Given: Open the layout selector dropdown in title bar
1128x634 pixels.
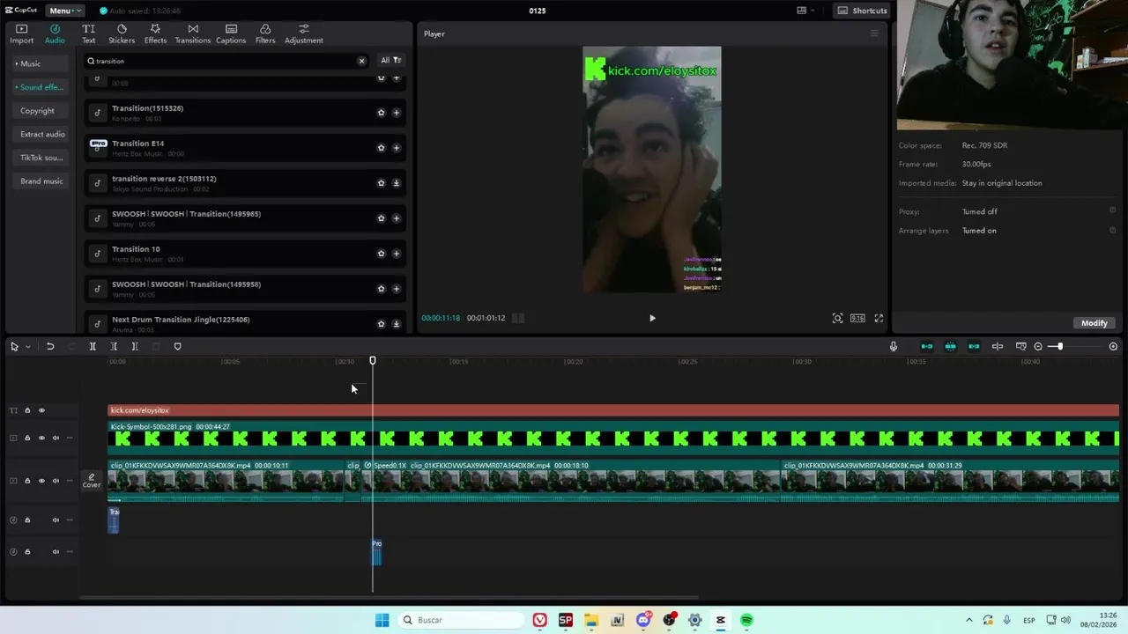Looking at the screenshot, I should (805, 11).
